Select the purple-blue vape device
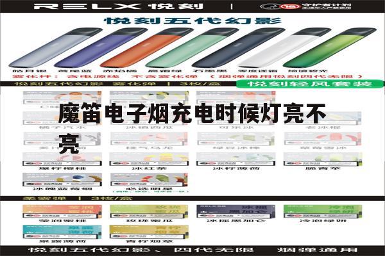The width and height of the screenshot is (385, 256). tap(101, 48)
